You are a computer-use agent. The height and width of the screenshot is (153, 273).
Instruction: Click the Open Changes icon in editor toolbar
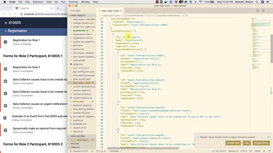point(258,11)
